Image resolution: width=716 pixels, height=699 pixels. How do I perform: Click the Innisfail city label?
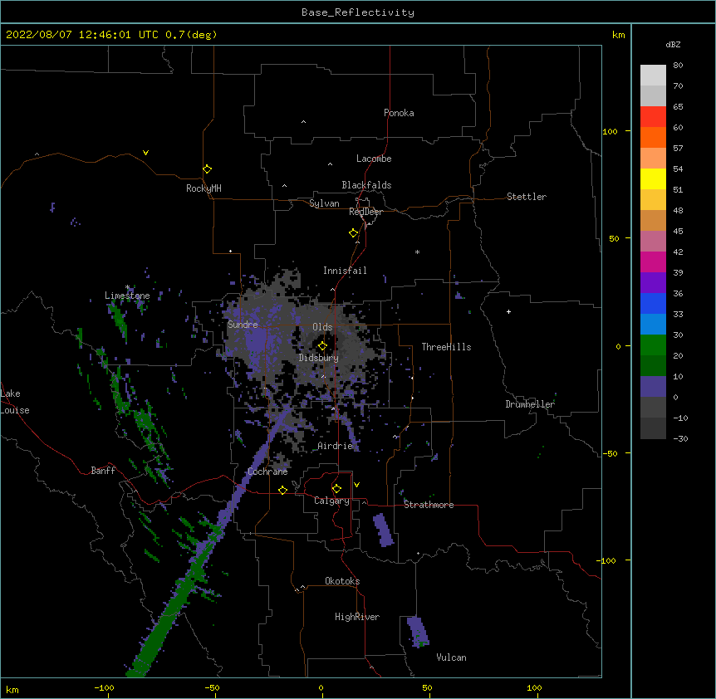pyautogui.click(x=345, y=271)
